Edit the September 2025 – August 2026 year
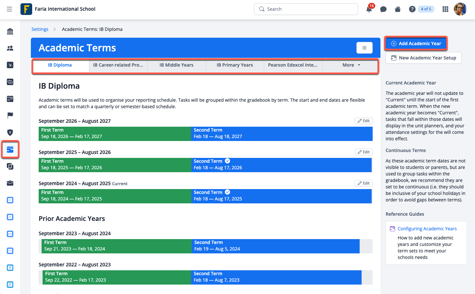Image resolution: width=475 pixels, height=294 pixels. [x=364, y=152]
